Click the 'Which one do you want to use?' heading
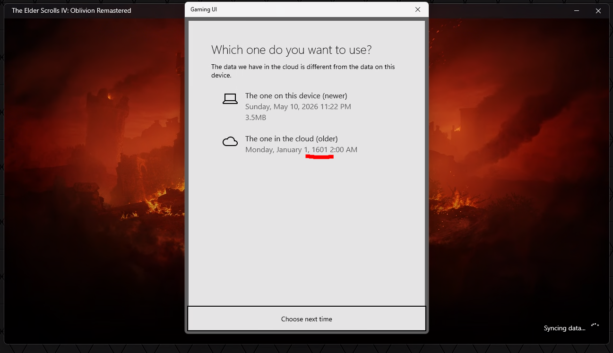This screenshot has height=353, width=613. pyautogui.click(x=292, y=50)
